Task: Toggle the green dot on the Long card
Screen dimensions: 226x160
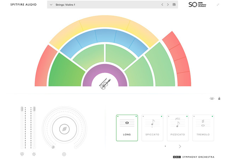Action: 136,116
